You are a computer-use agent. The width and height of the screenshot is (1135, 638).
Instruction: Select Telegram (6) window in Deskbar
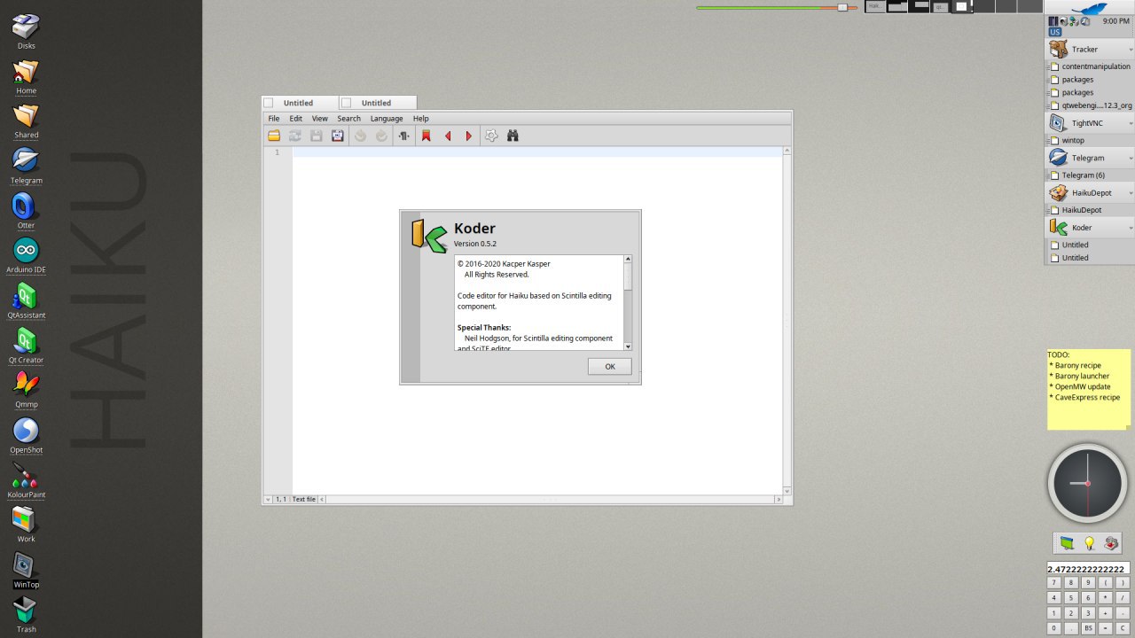coord(1090,175)
